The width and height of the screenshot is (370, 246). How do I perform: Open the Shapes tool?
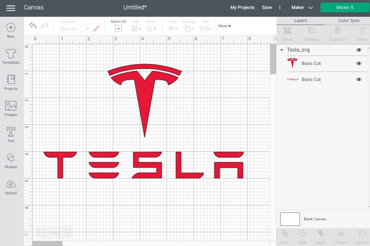point(11,160)
